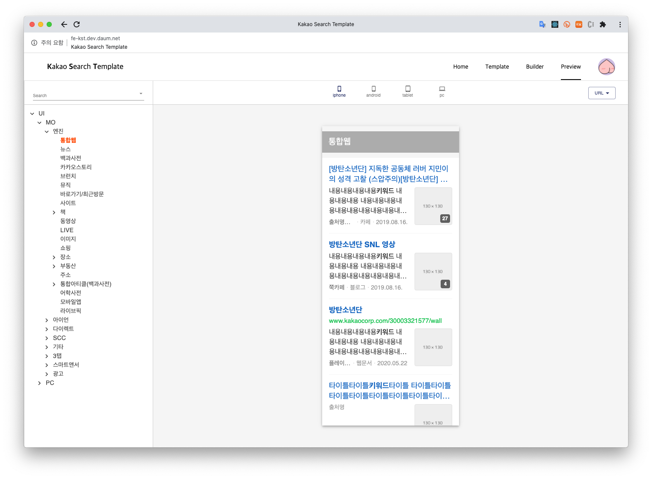Click the orange square extension icon

579,24
